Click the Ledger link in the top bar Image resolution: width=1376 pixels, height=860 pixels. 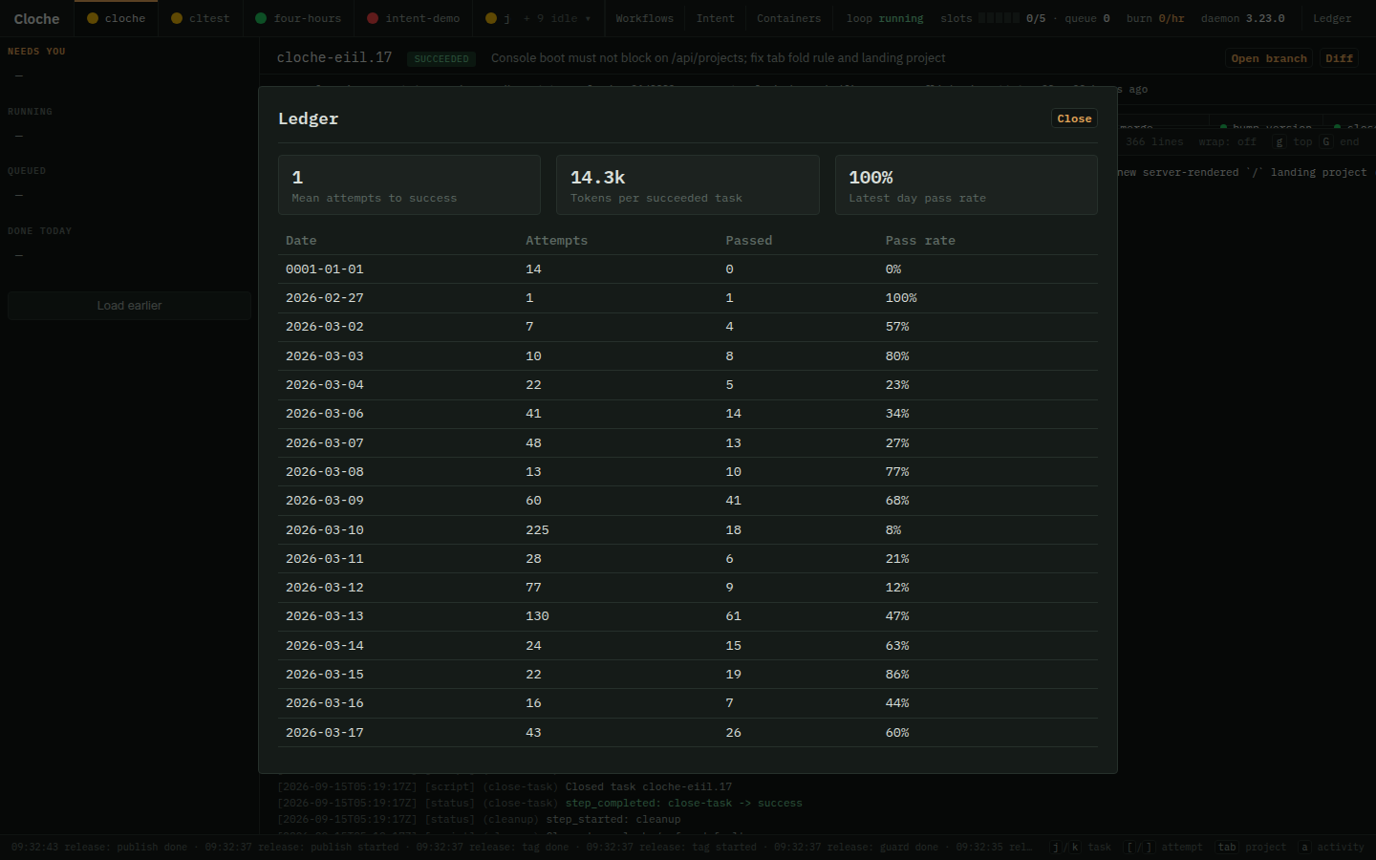1332,18
